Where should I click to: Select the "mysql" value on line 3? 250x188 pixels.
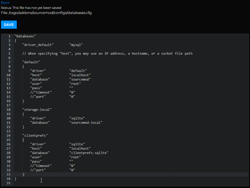(76, 45)
